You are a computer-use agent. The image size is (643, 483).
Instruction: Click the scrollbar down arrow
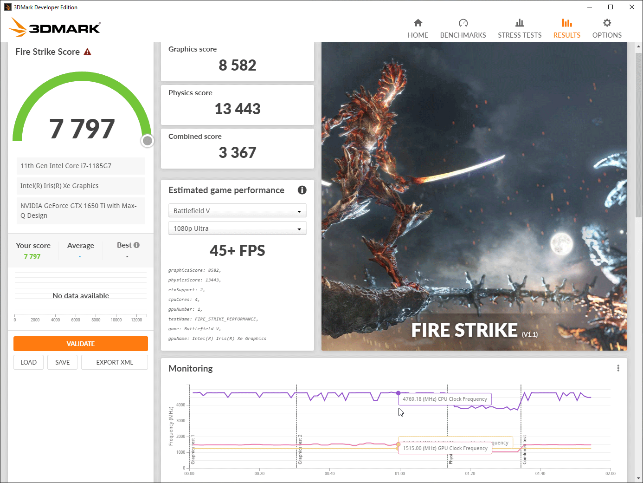pos(638,478)
